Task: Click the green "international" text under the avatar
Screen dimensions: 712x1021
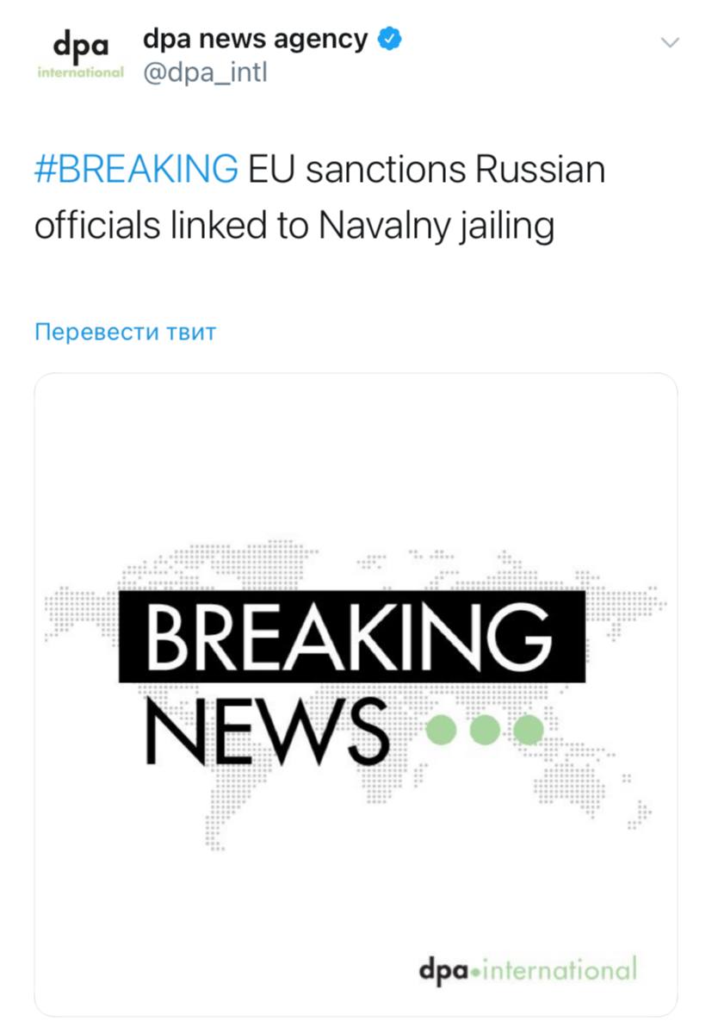Action: [80, 72]
